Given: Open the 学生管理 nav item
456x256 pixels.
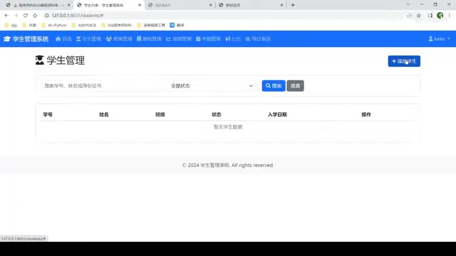Looking at the screenshot, I should point(88,39).
